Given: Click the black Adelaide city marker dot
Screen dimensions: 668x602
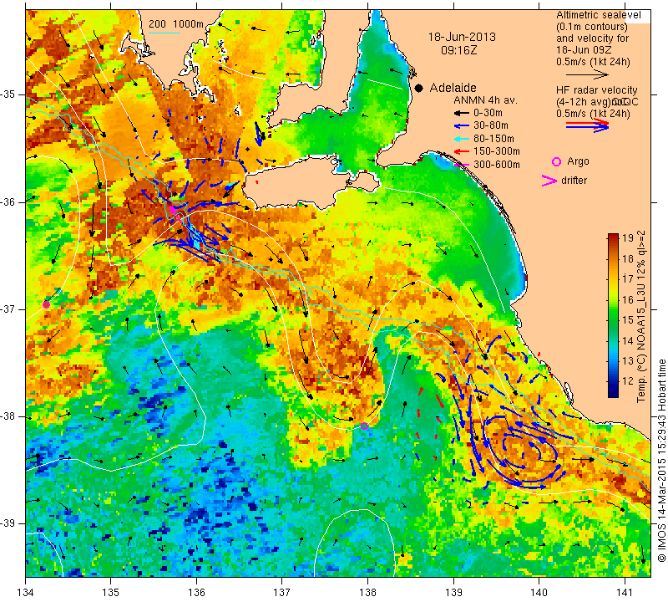Looking at the screenshot, I should [x=419, y=88].
